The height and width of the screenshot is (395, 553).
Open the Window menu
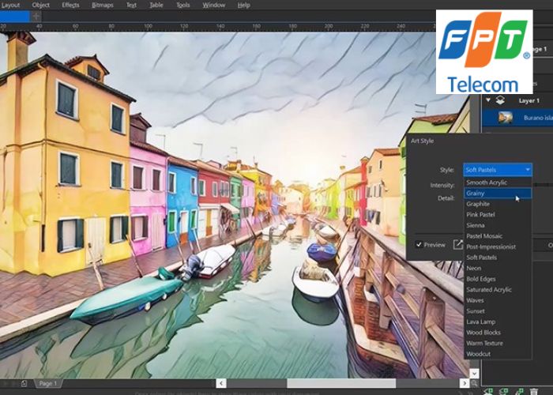[213, 5]
